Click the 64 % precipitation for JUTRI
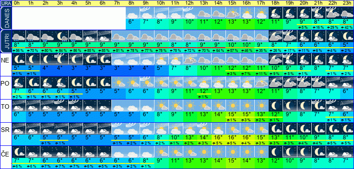This screenshot has height=169, width=354. point(219,51)
